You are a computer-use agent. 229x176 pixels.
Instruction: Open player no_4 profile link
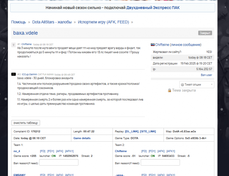pyautogui.click(x=17, y=151)
